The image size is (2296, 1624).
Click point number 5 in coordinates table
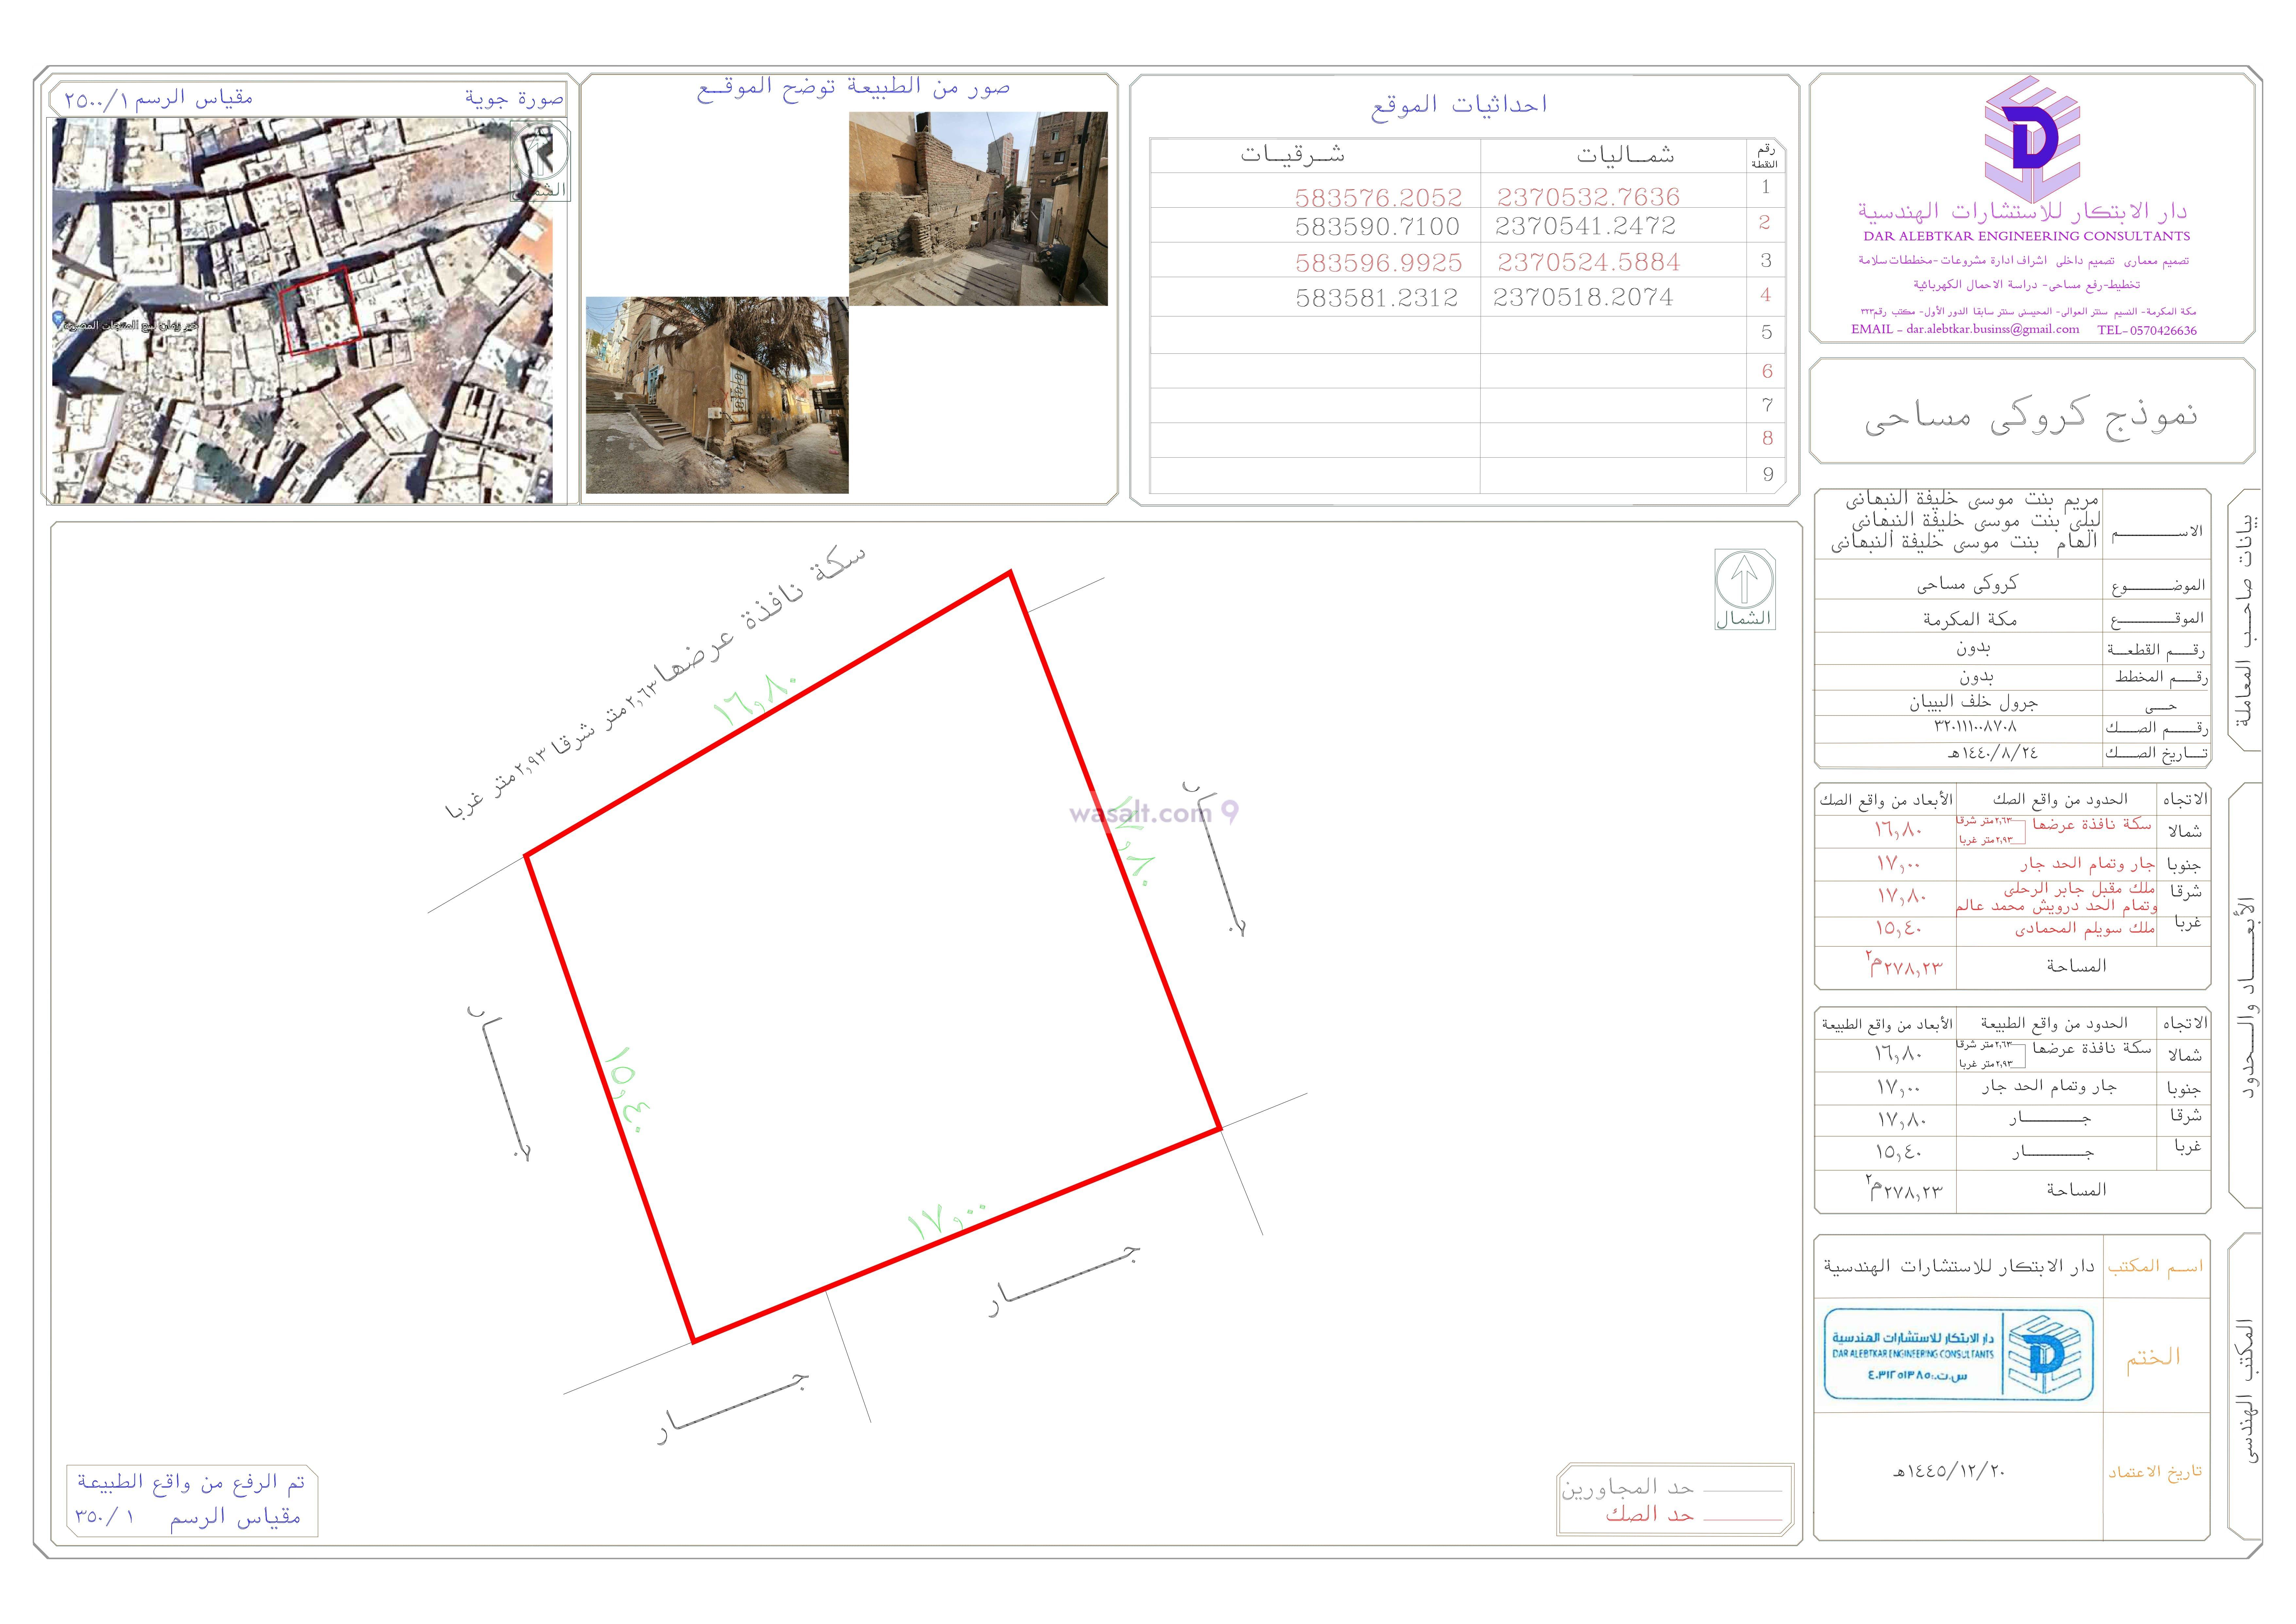click(1767, 333)
